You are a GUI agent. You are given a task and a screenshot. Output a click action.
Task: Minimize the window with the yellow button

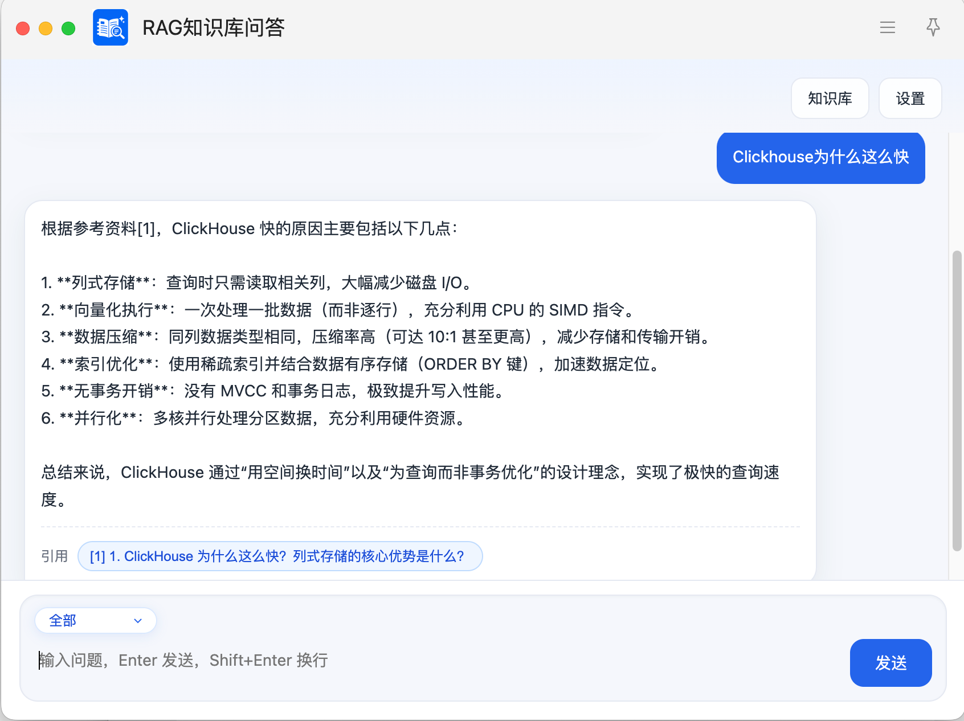point(46,28)
